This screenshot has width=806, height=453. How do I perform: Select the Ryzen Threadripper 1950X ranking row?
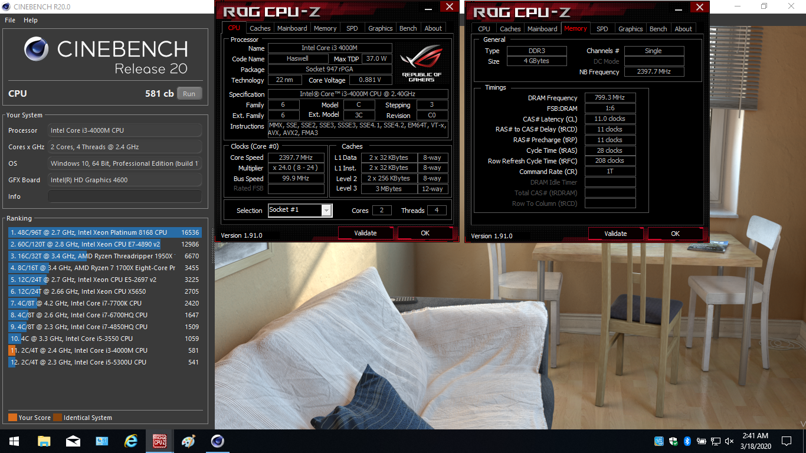(x=104, y=256)
